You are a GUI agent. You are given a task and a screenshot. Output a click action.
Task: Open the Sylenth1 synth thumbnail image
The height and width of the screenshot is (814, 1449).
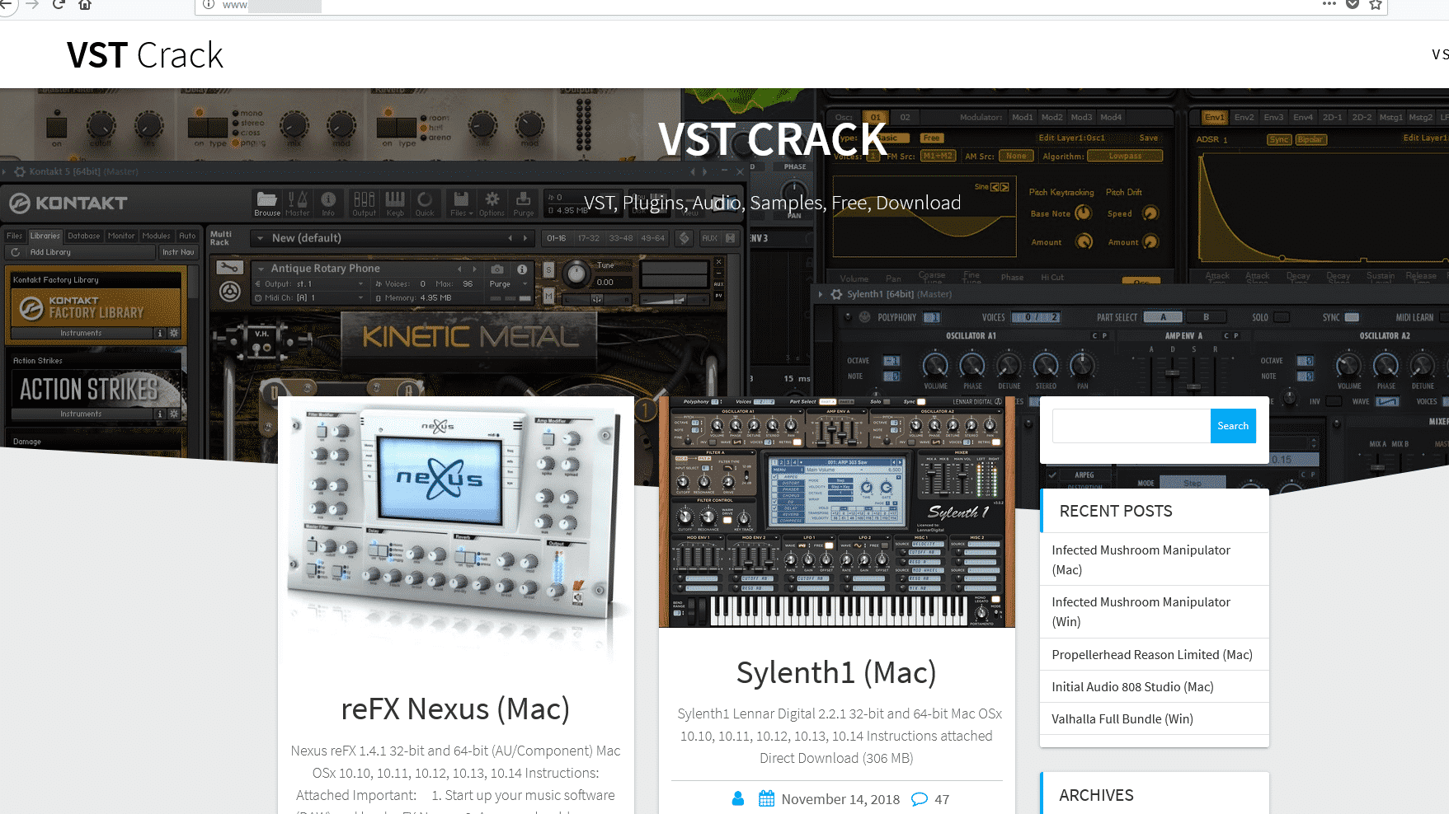(837, 512)
